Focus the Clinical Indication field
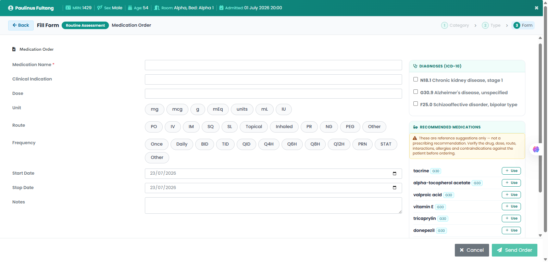The height and width of the screenshot is (262, 548). click(x=273, y=79)
